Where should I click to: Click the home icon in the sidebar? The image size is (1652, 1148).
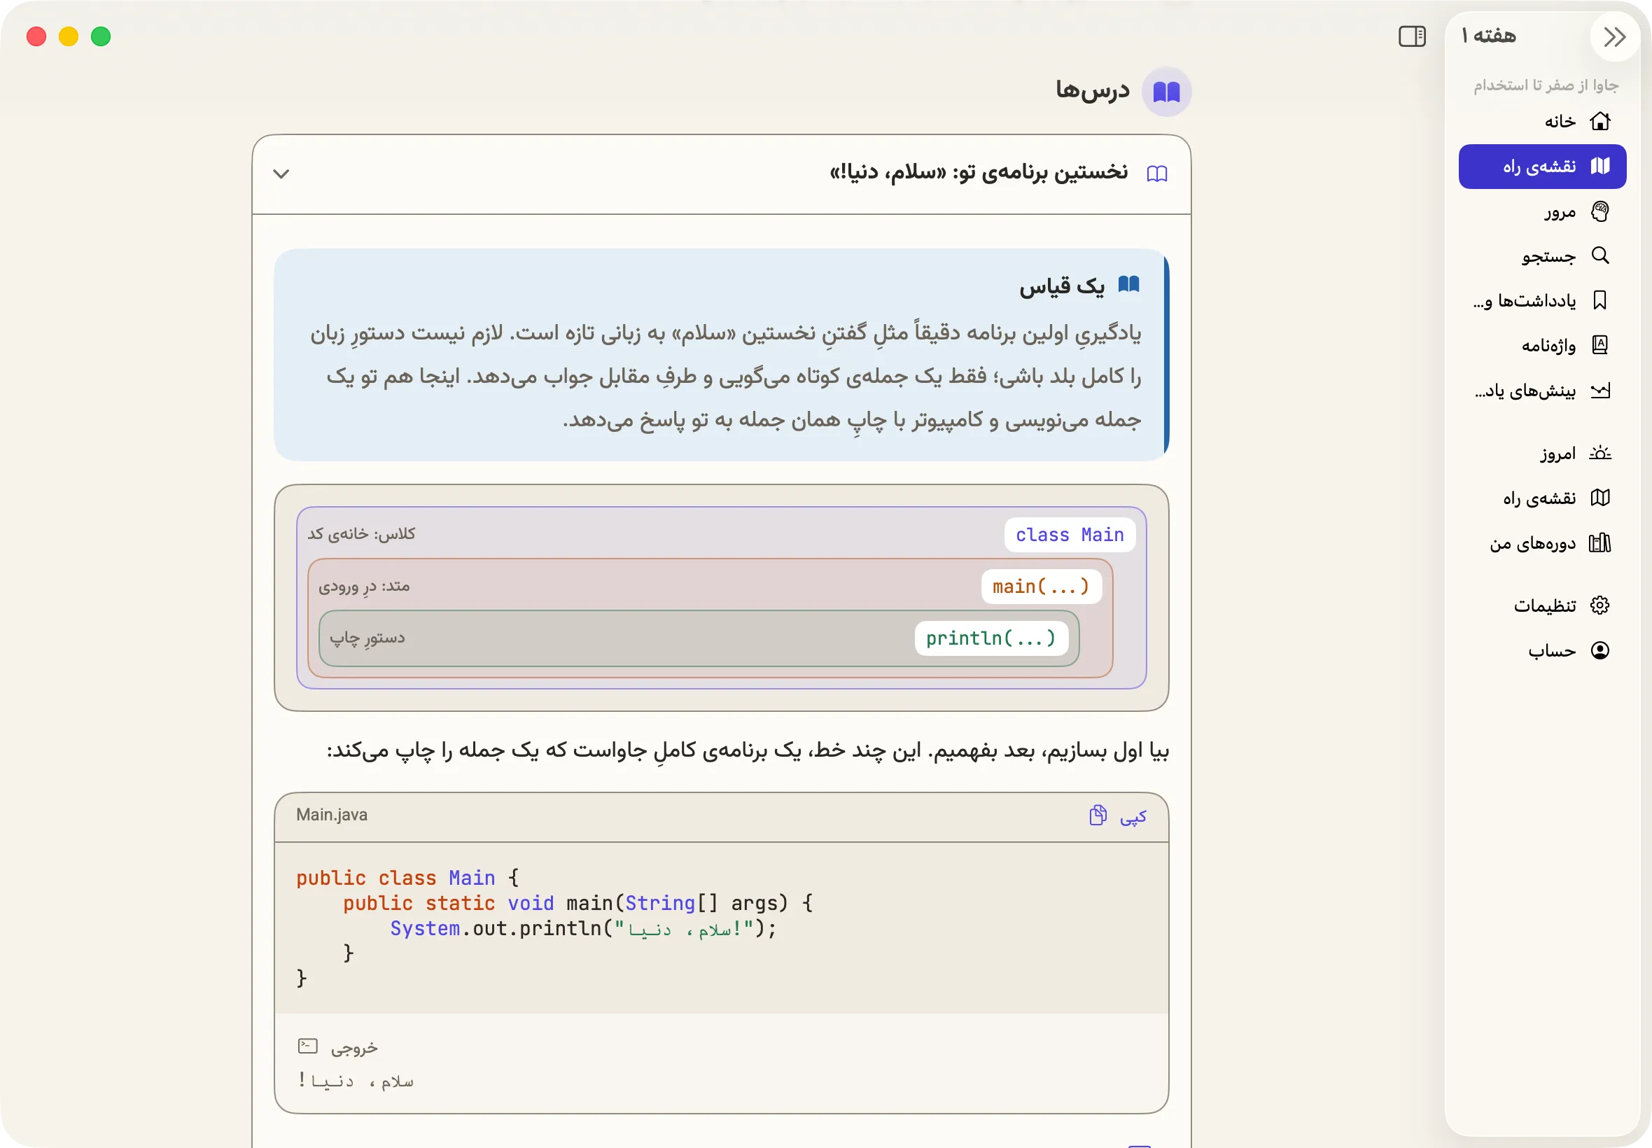(x=1600, y=122)
